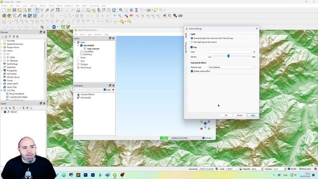Play the animation in the Animation panel
This screenshot has height=179, width=318.
tap(113, 89)
